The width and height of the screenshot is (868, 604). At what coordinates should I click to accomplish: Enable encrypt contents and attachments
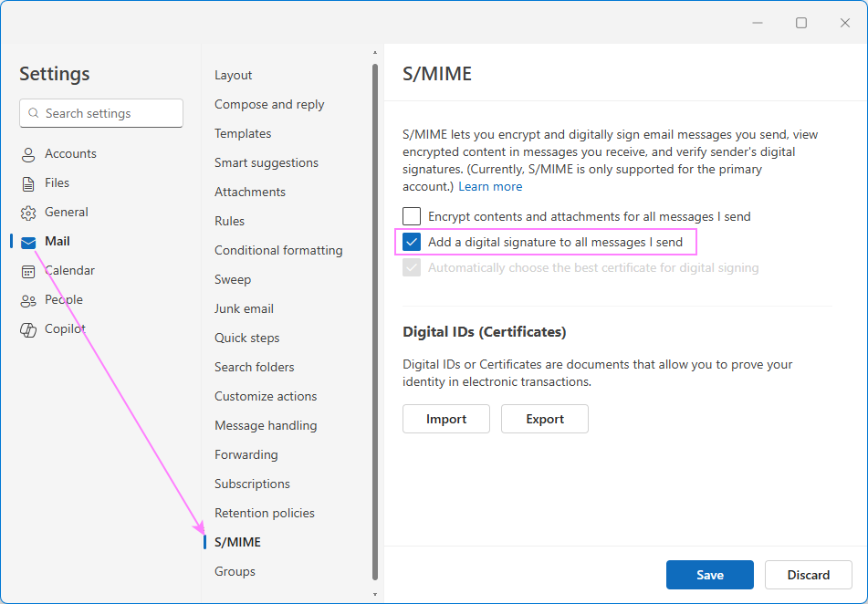(411, 216)
